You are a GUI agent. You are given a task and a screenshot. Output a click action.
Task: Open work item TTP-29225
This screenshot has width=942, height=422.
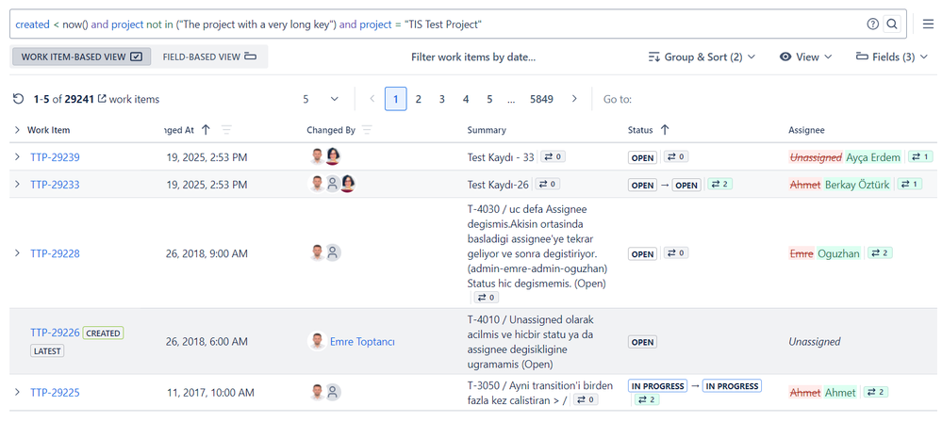click(x=55, y=393)
